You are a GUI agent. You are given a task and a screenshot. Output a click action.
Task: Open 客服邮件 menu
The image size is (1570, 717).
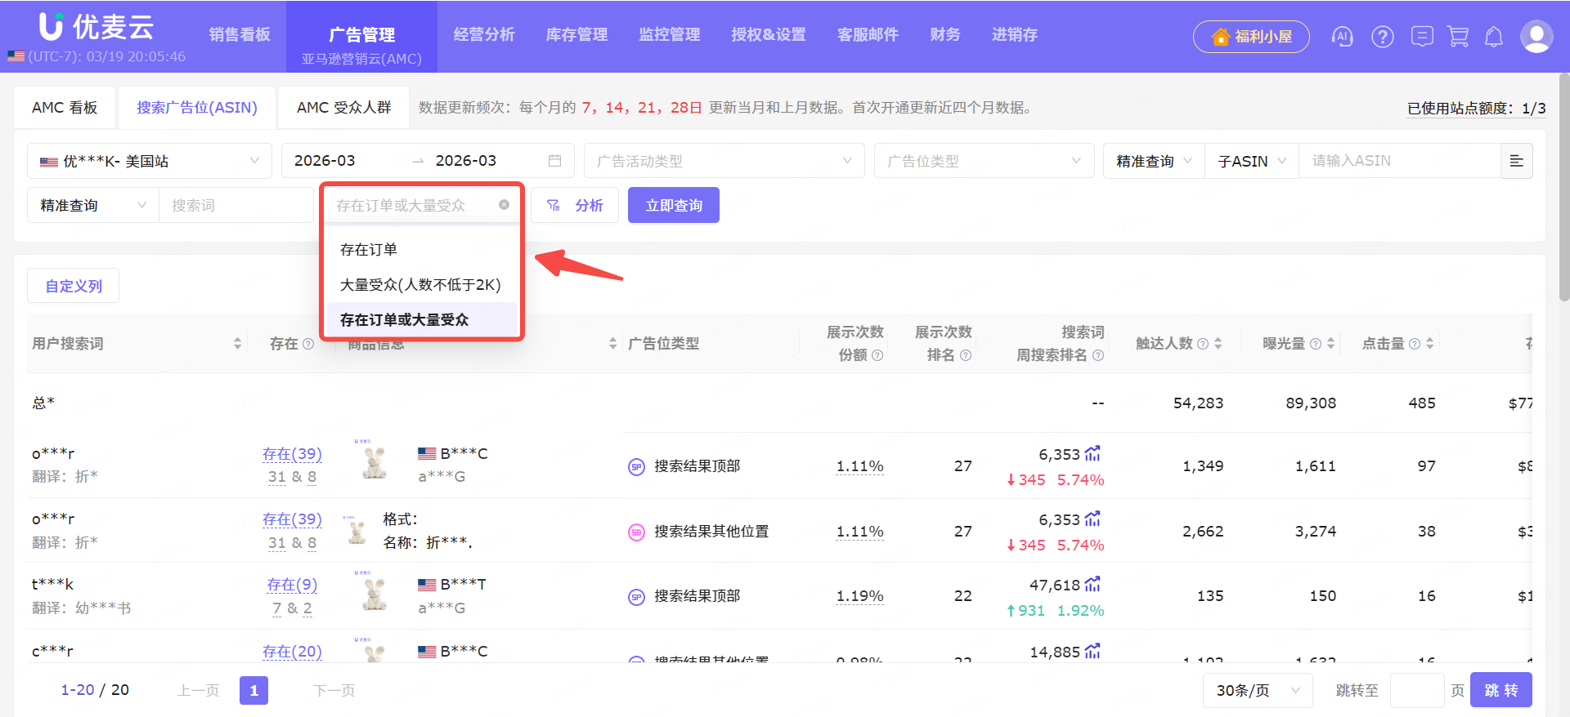868,34
